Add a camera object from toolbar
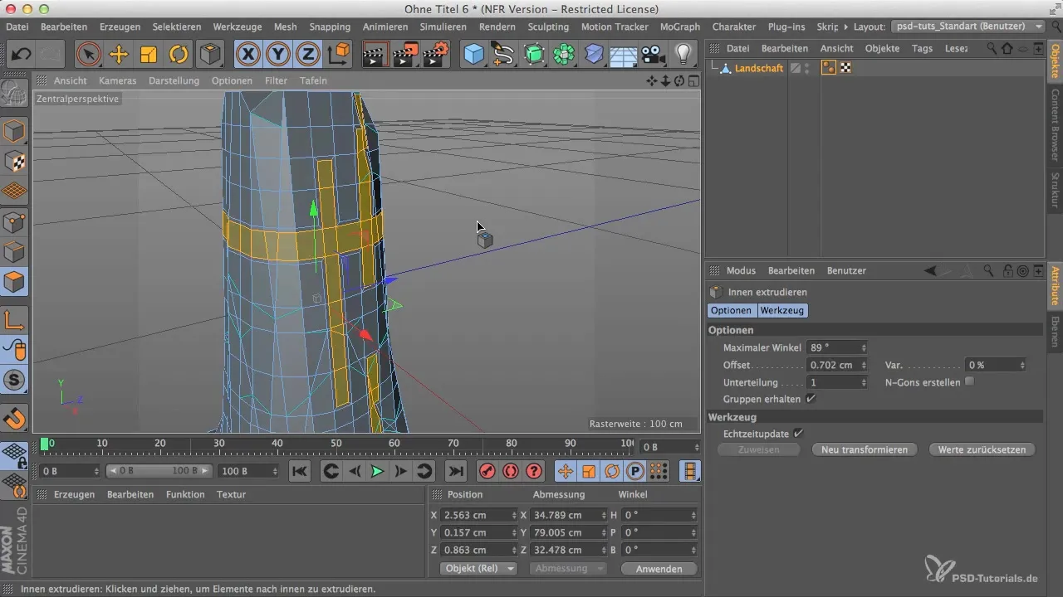1063x597 pixels. pos(654,55)
